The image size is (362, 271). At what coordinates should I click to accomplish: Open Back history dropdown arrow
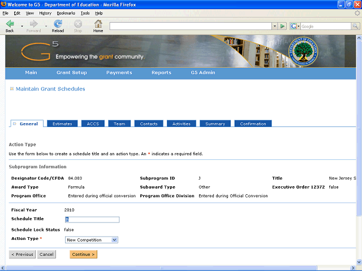click(x=22, y=27)
